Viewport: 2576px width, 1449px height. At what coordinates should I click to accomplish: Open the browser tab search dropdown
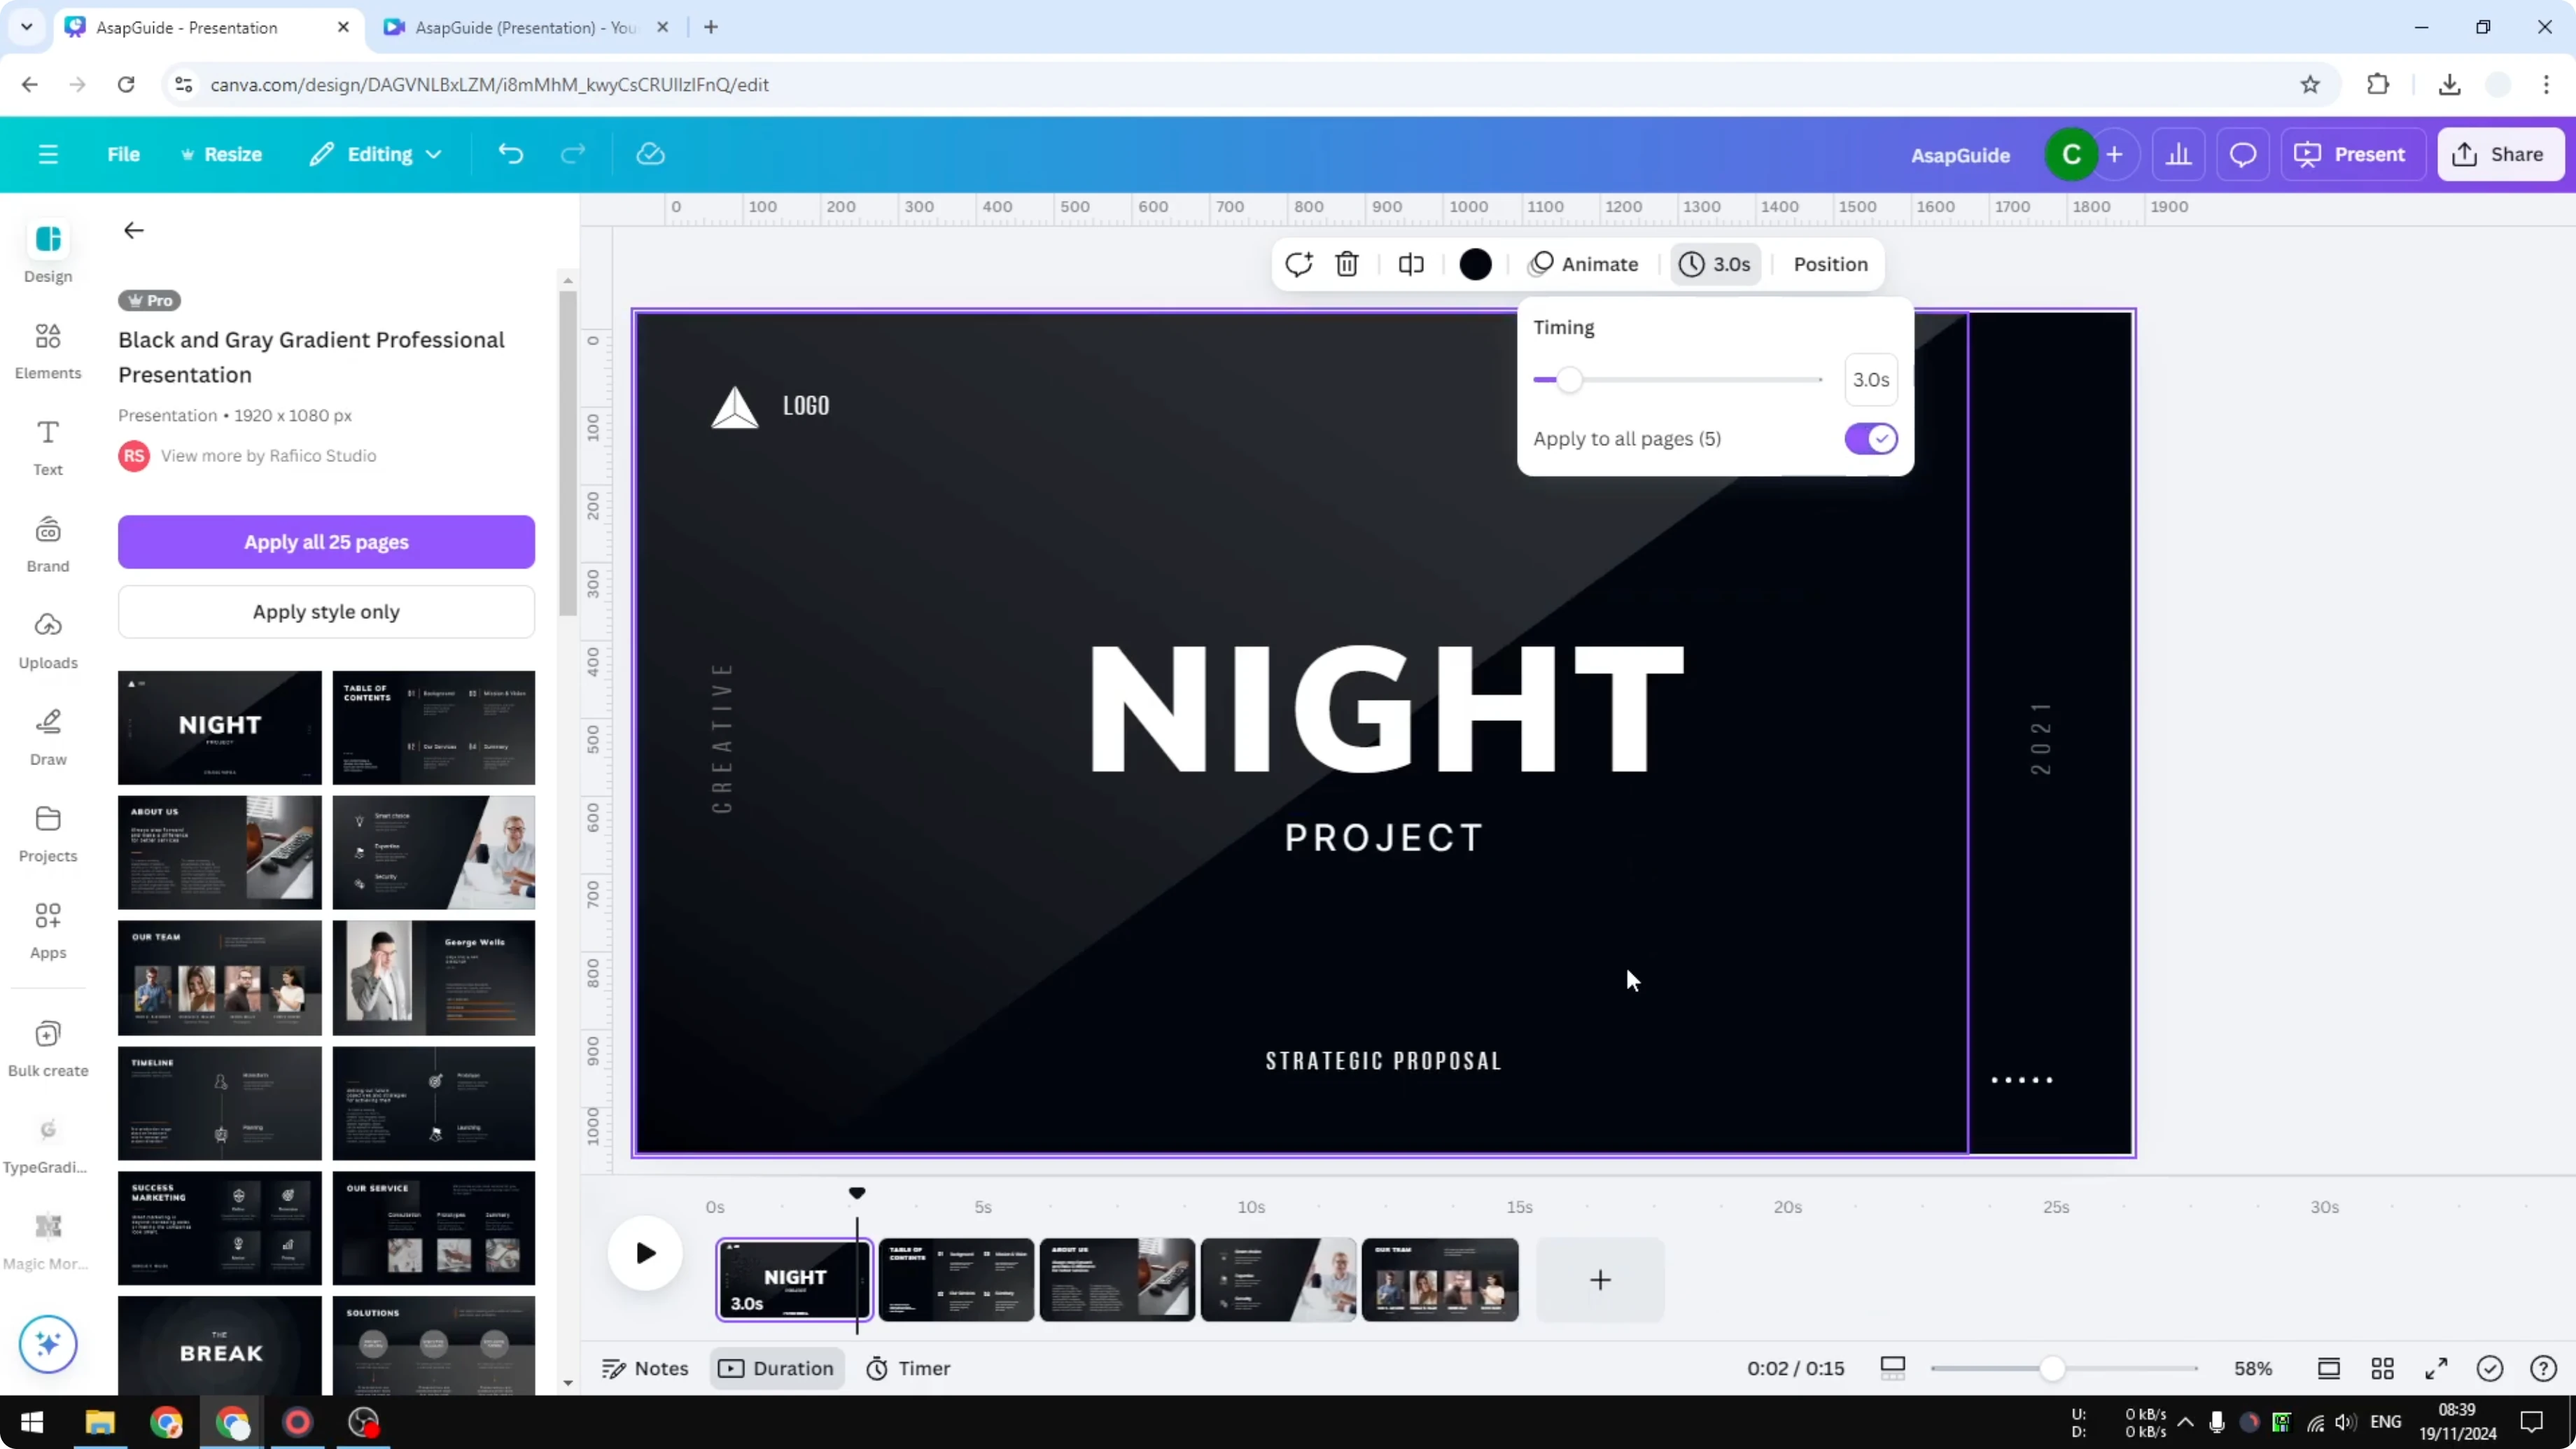(x=26, y=27)
